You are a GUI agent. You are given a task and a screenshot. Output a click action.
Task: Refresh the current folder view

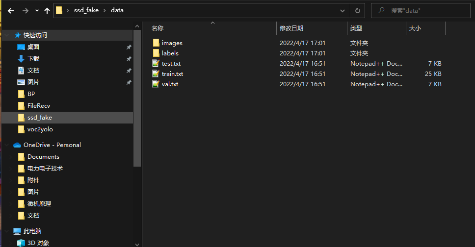pyautogui.click(x=357, y=11)
